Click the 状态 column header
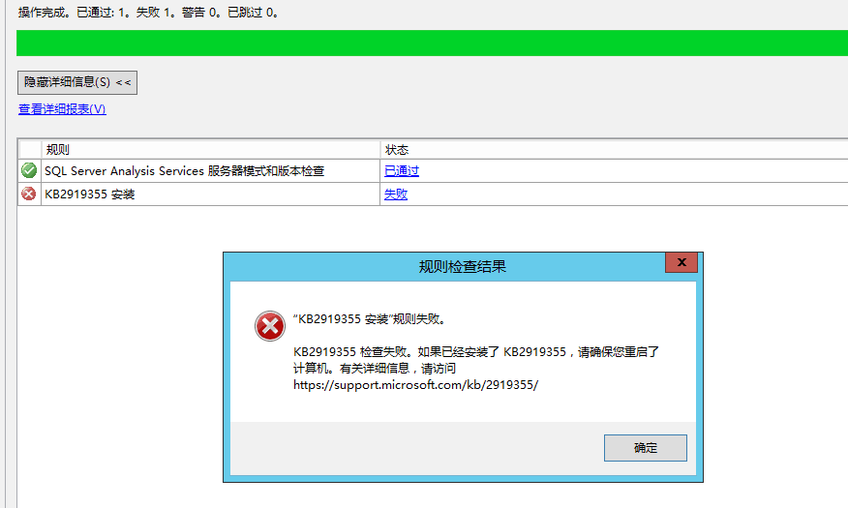848x508 pixels. (614, 150)
